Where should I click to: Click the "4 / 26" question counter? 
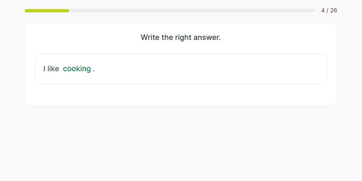329,10
